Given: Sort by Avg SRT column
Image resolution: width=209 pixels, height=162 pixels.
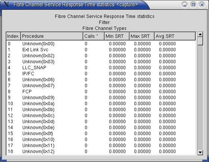Looking at the screenshot, I should [x=175, y=36].
